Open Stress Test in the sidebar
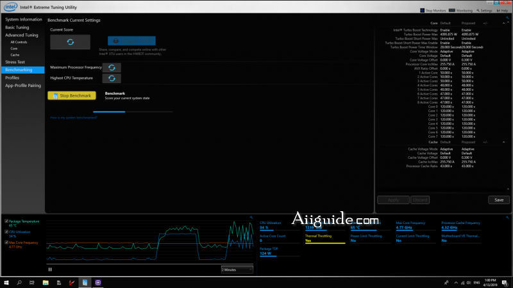 pyautogui.click(x=15, y=62)
